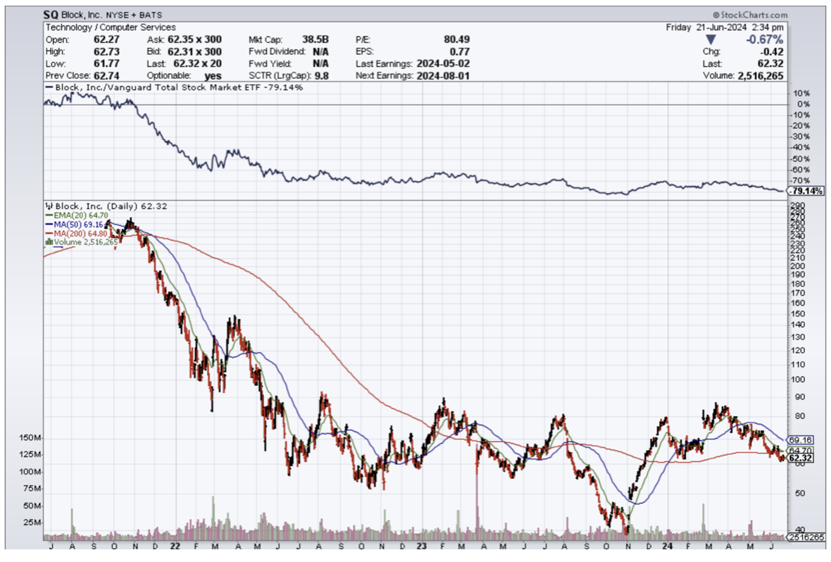This screenshot has width=831, height=562.
Task: Click the green EMA(20) legend line marker
Action: tap(47, 215)
